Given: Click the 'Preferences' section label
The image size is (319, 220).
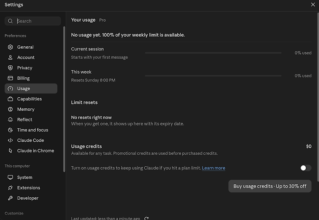Looking at the screenshot, I should pyautogui.click(x=15, y=36).
